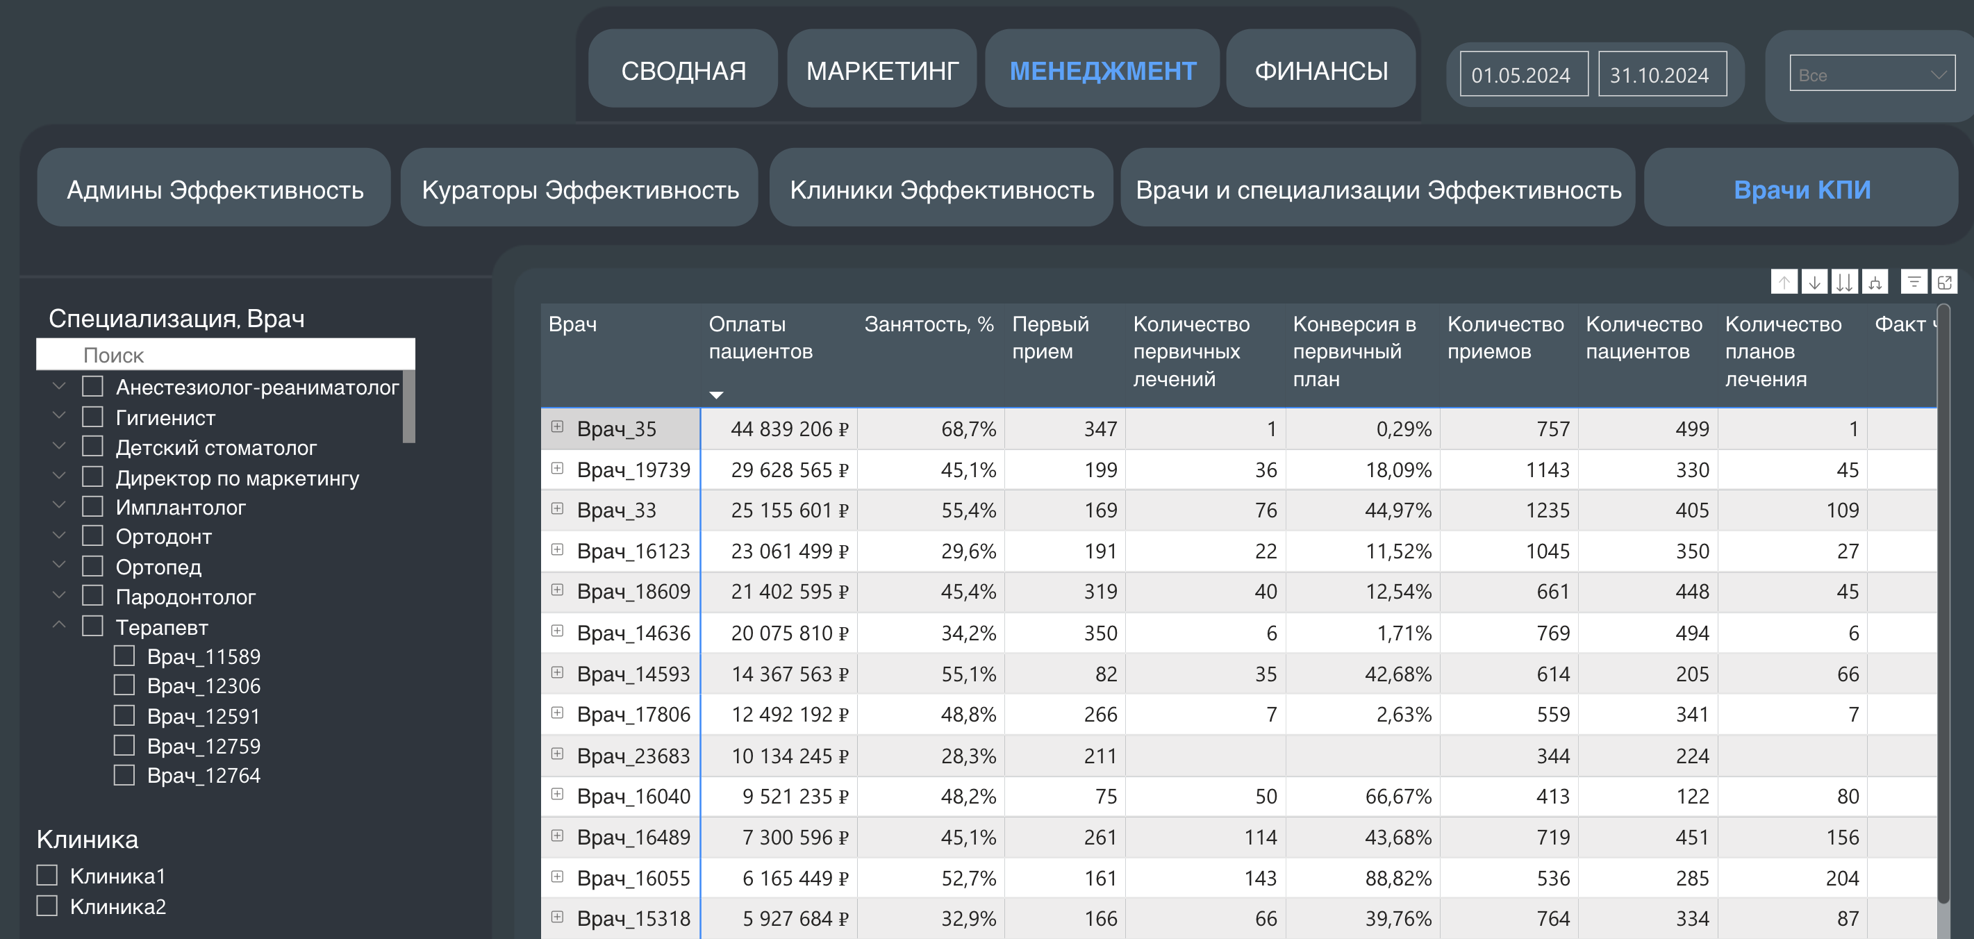The height and width of the screenshot is (939, 1974).
Task: Open the filter lines icon above the table
Action: pos(1916,283)
